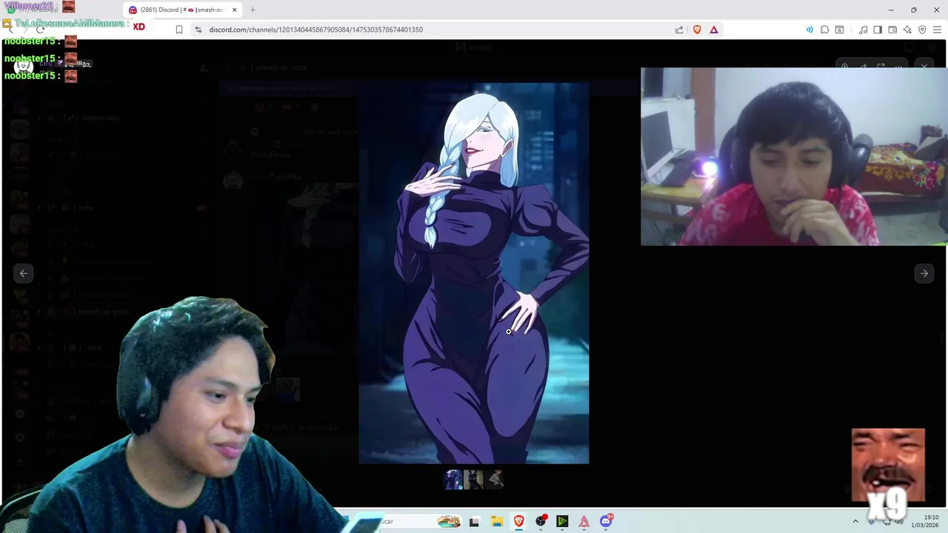
Task: Open the tab search icon in toolbar
Action: (839, 30)
